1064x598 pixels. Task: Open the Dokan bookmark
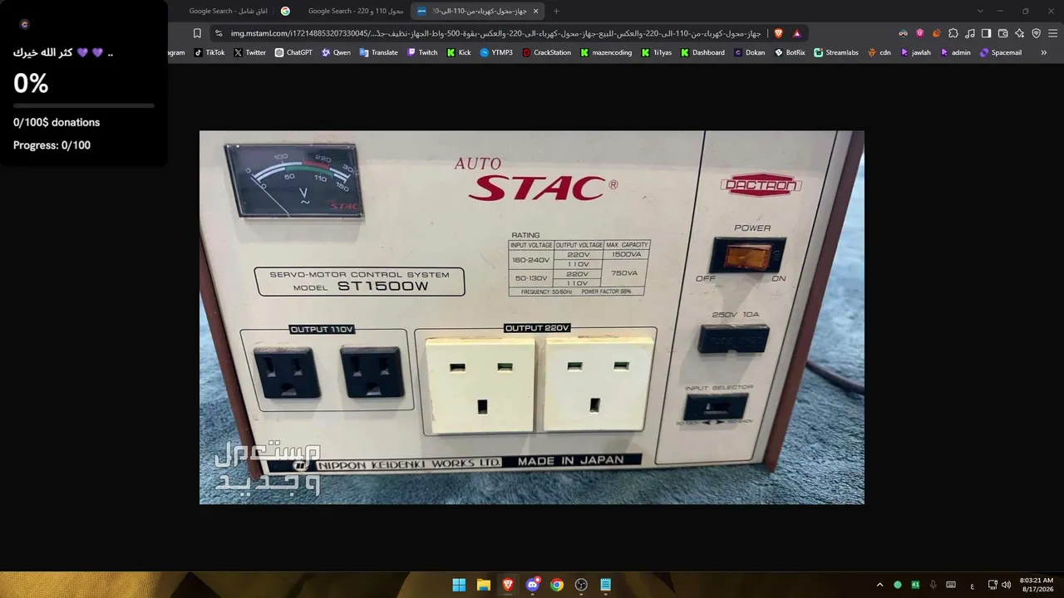click(x=749, y=52)
